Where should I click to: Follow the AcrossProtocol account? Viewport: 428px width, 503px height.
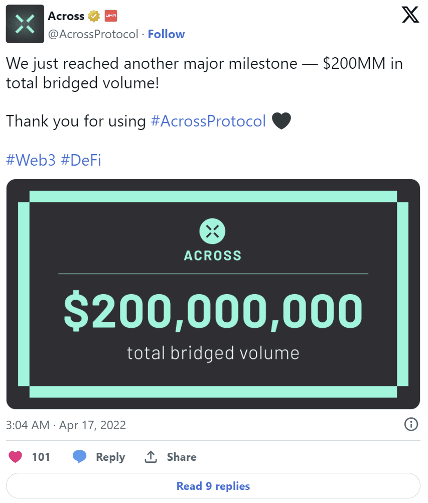click(x=166, y=34)
